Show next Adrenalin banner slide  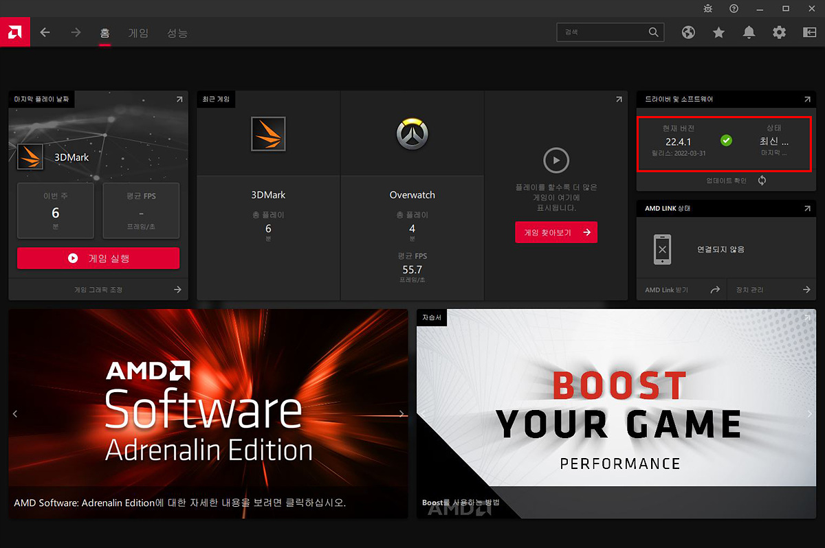tap(402, 413)
